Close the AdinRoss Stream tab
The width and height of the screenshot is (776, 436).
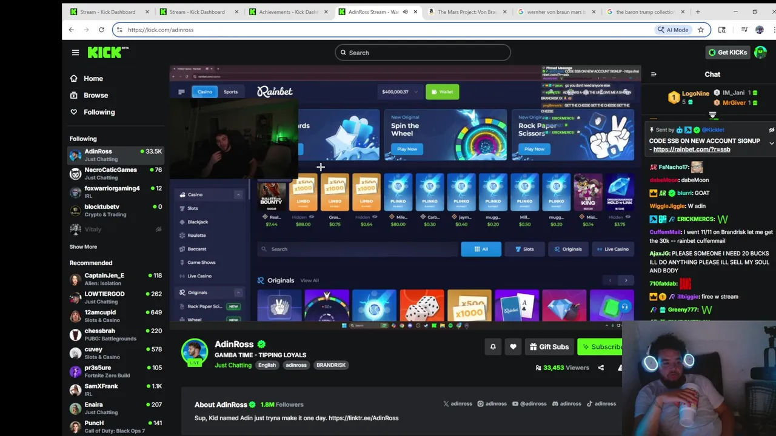tap(415, 12)
